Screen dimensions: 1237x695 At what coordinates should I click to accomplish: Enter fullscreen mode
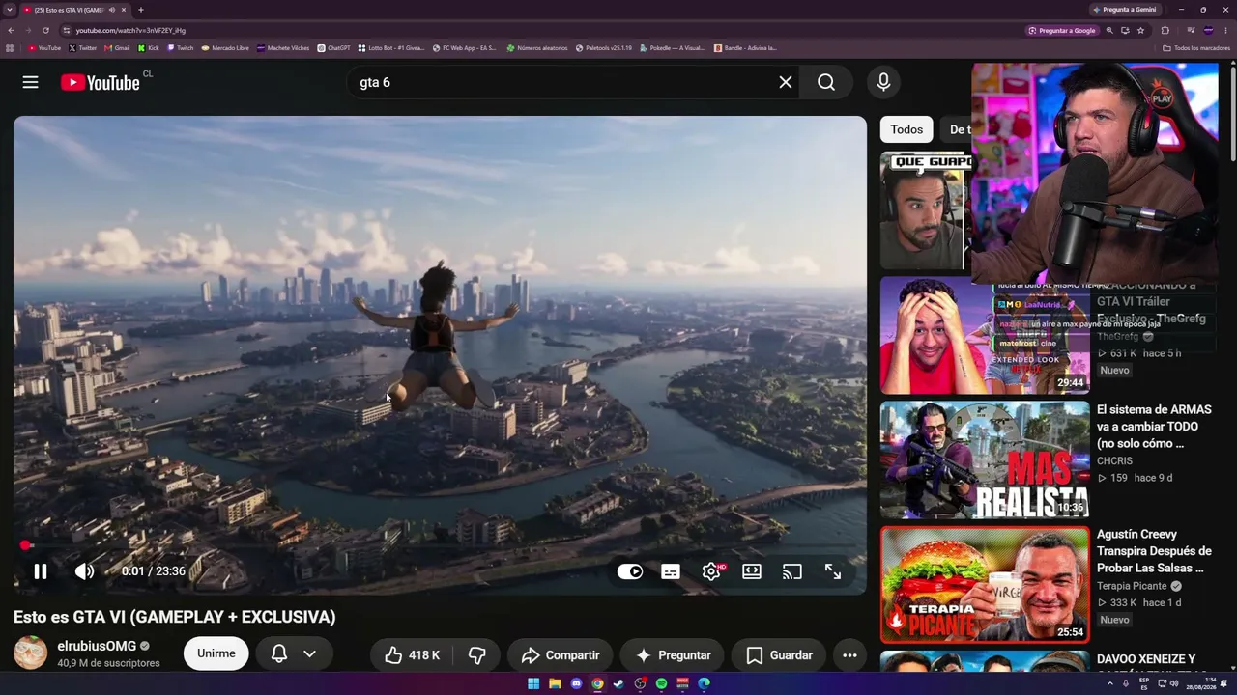833,571
